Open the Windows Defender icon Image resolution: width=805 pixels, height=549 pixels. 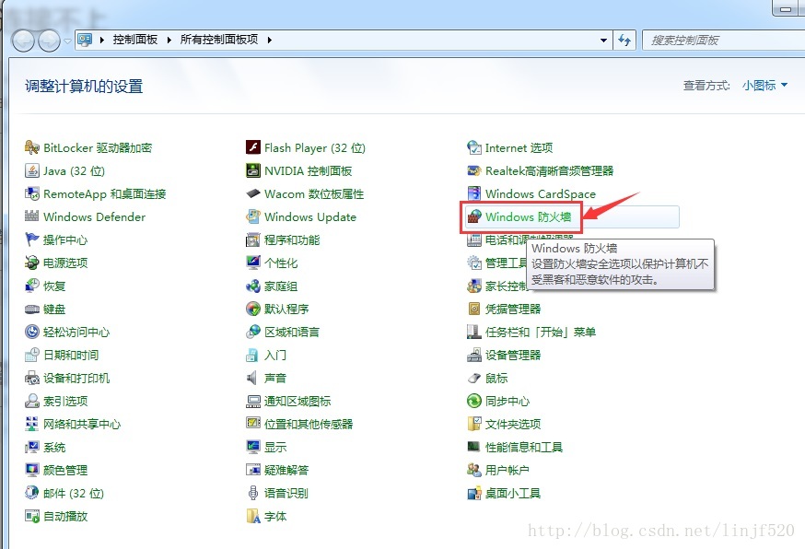point(32,216)
